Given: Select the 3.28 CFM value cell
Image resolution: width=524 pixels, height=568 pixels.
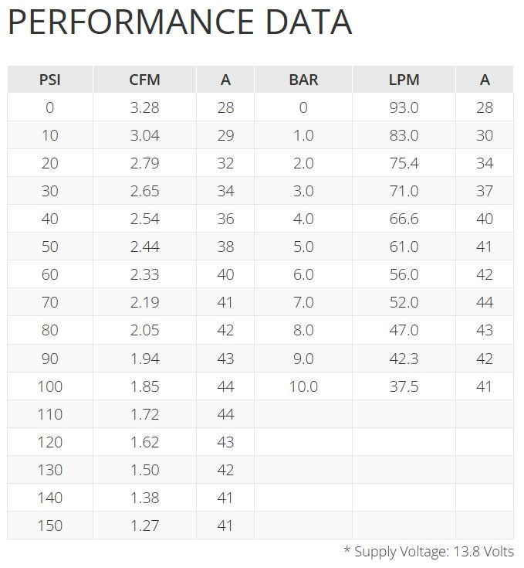Looking at the screenshot, I should [x=144, y=107].
